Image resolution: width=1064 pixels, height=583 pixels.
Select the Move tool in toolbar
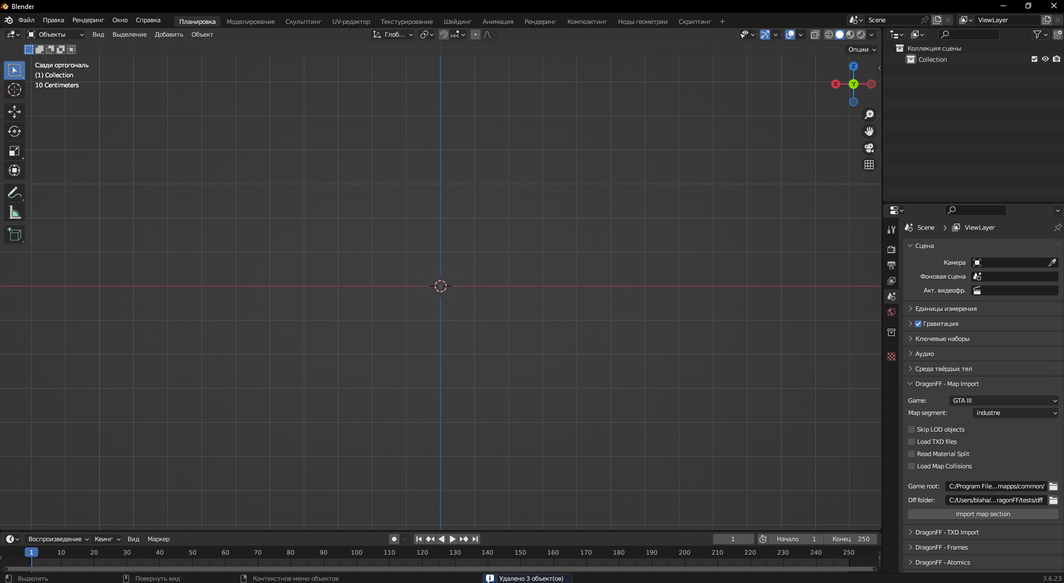(14, 112)
